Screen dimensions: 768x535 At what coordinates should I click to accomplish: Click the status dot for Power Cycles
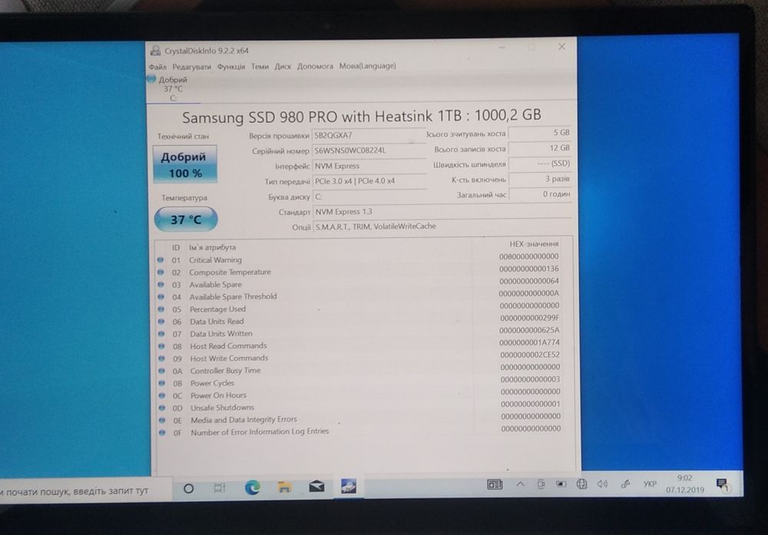[161, 383]
